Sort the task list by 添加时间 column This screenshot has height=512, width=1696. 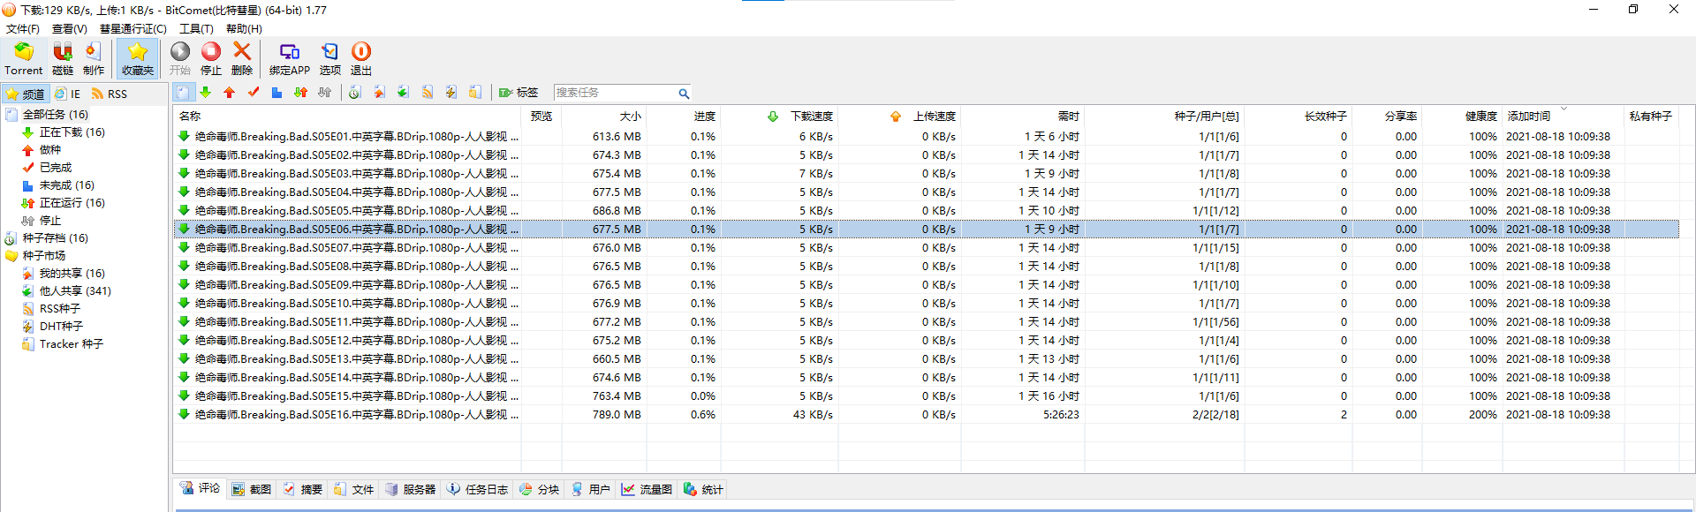1563,117
